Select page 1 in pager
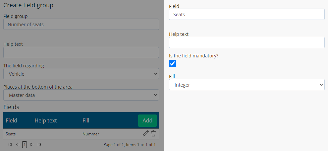The width and height of the screenshot is (328, 151). [25, 144]
